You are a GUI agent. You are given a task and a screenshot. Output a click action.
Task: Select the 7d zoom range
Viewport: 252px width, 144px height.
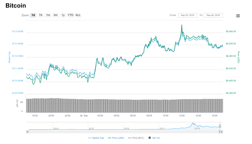tap(40, 15)
